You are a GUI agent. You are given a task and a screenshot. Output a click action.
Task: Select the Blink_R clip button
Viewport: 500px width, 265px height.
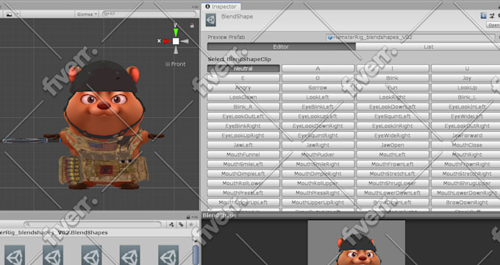(243, 107)
